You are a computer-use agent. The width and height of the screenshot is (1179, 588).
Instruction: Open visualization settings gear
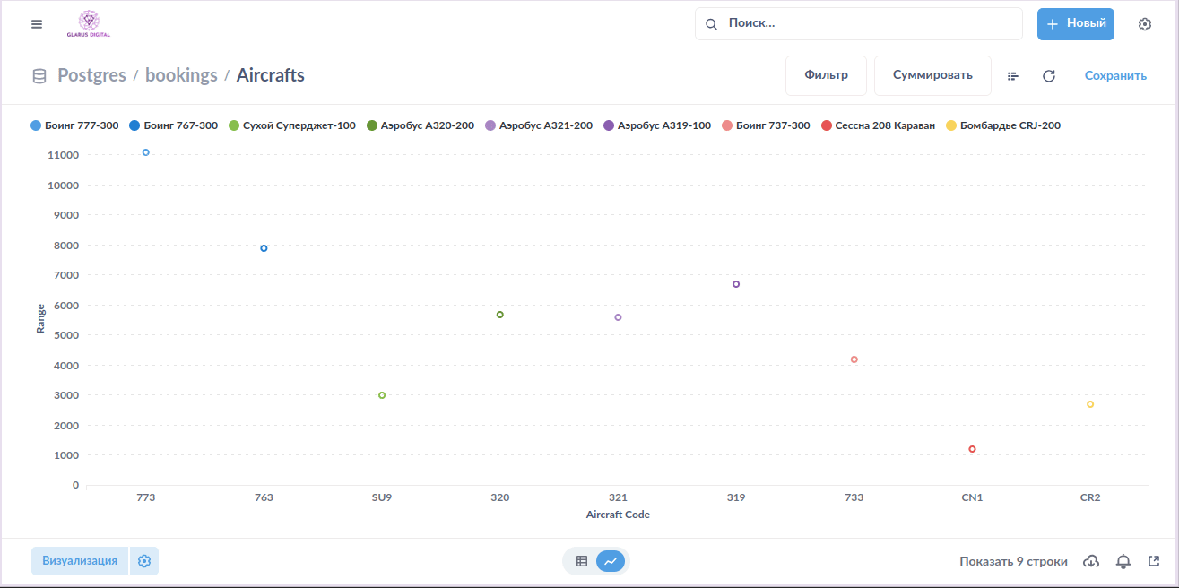tap(144, 561)
